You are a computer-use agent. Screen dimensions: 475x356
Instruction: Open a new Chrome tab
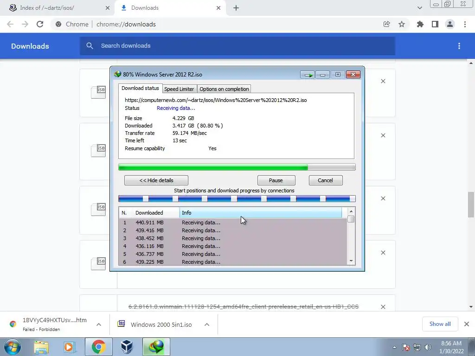236,8
